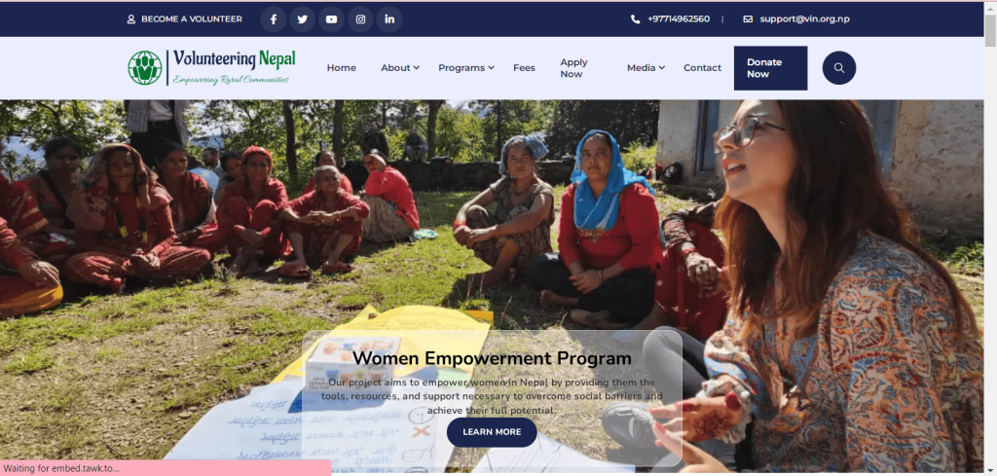Viewport: 997px width, 476px height.
Task: Click the Learn More button
Action: click(x=492, y=432)
